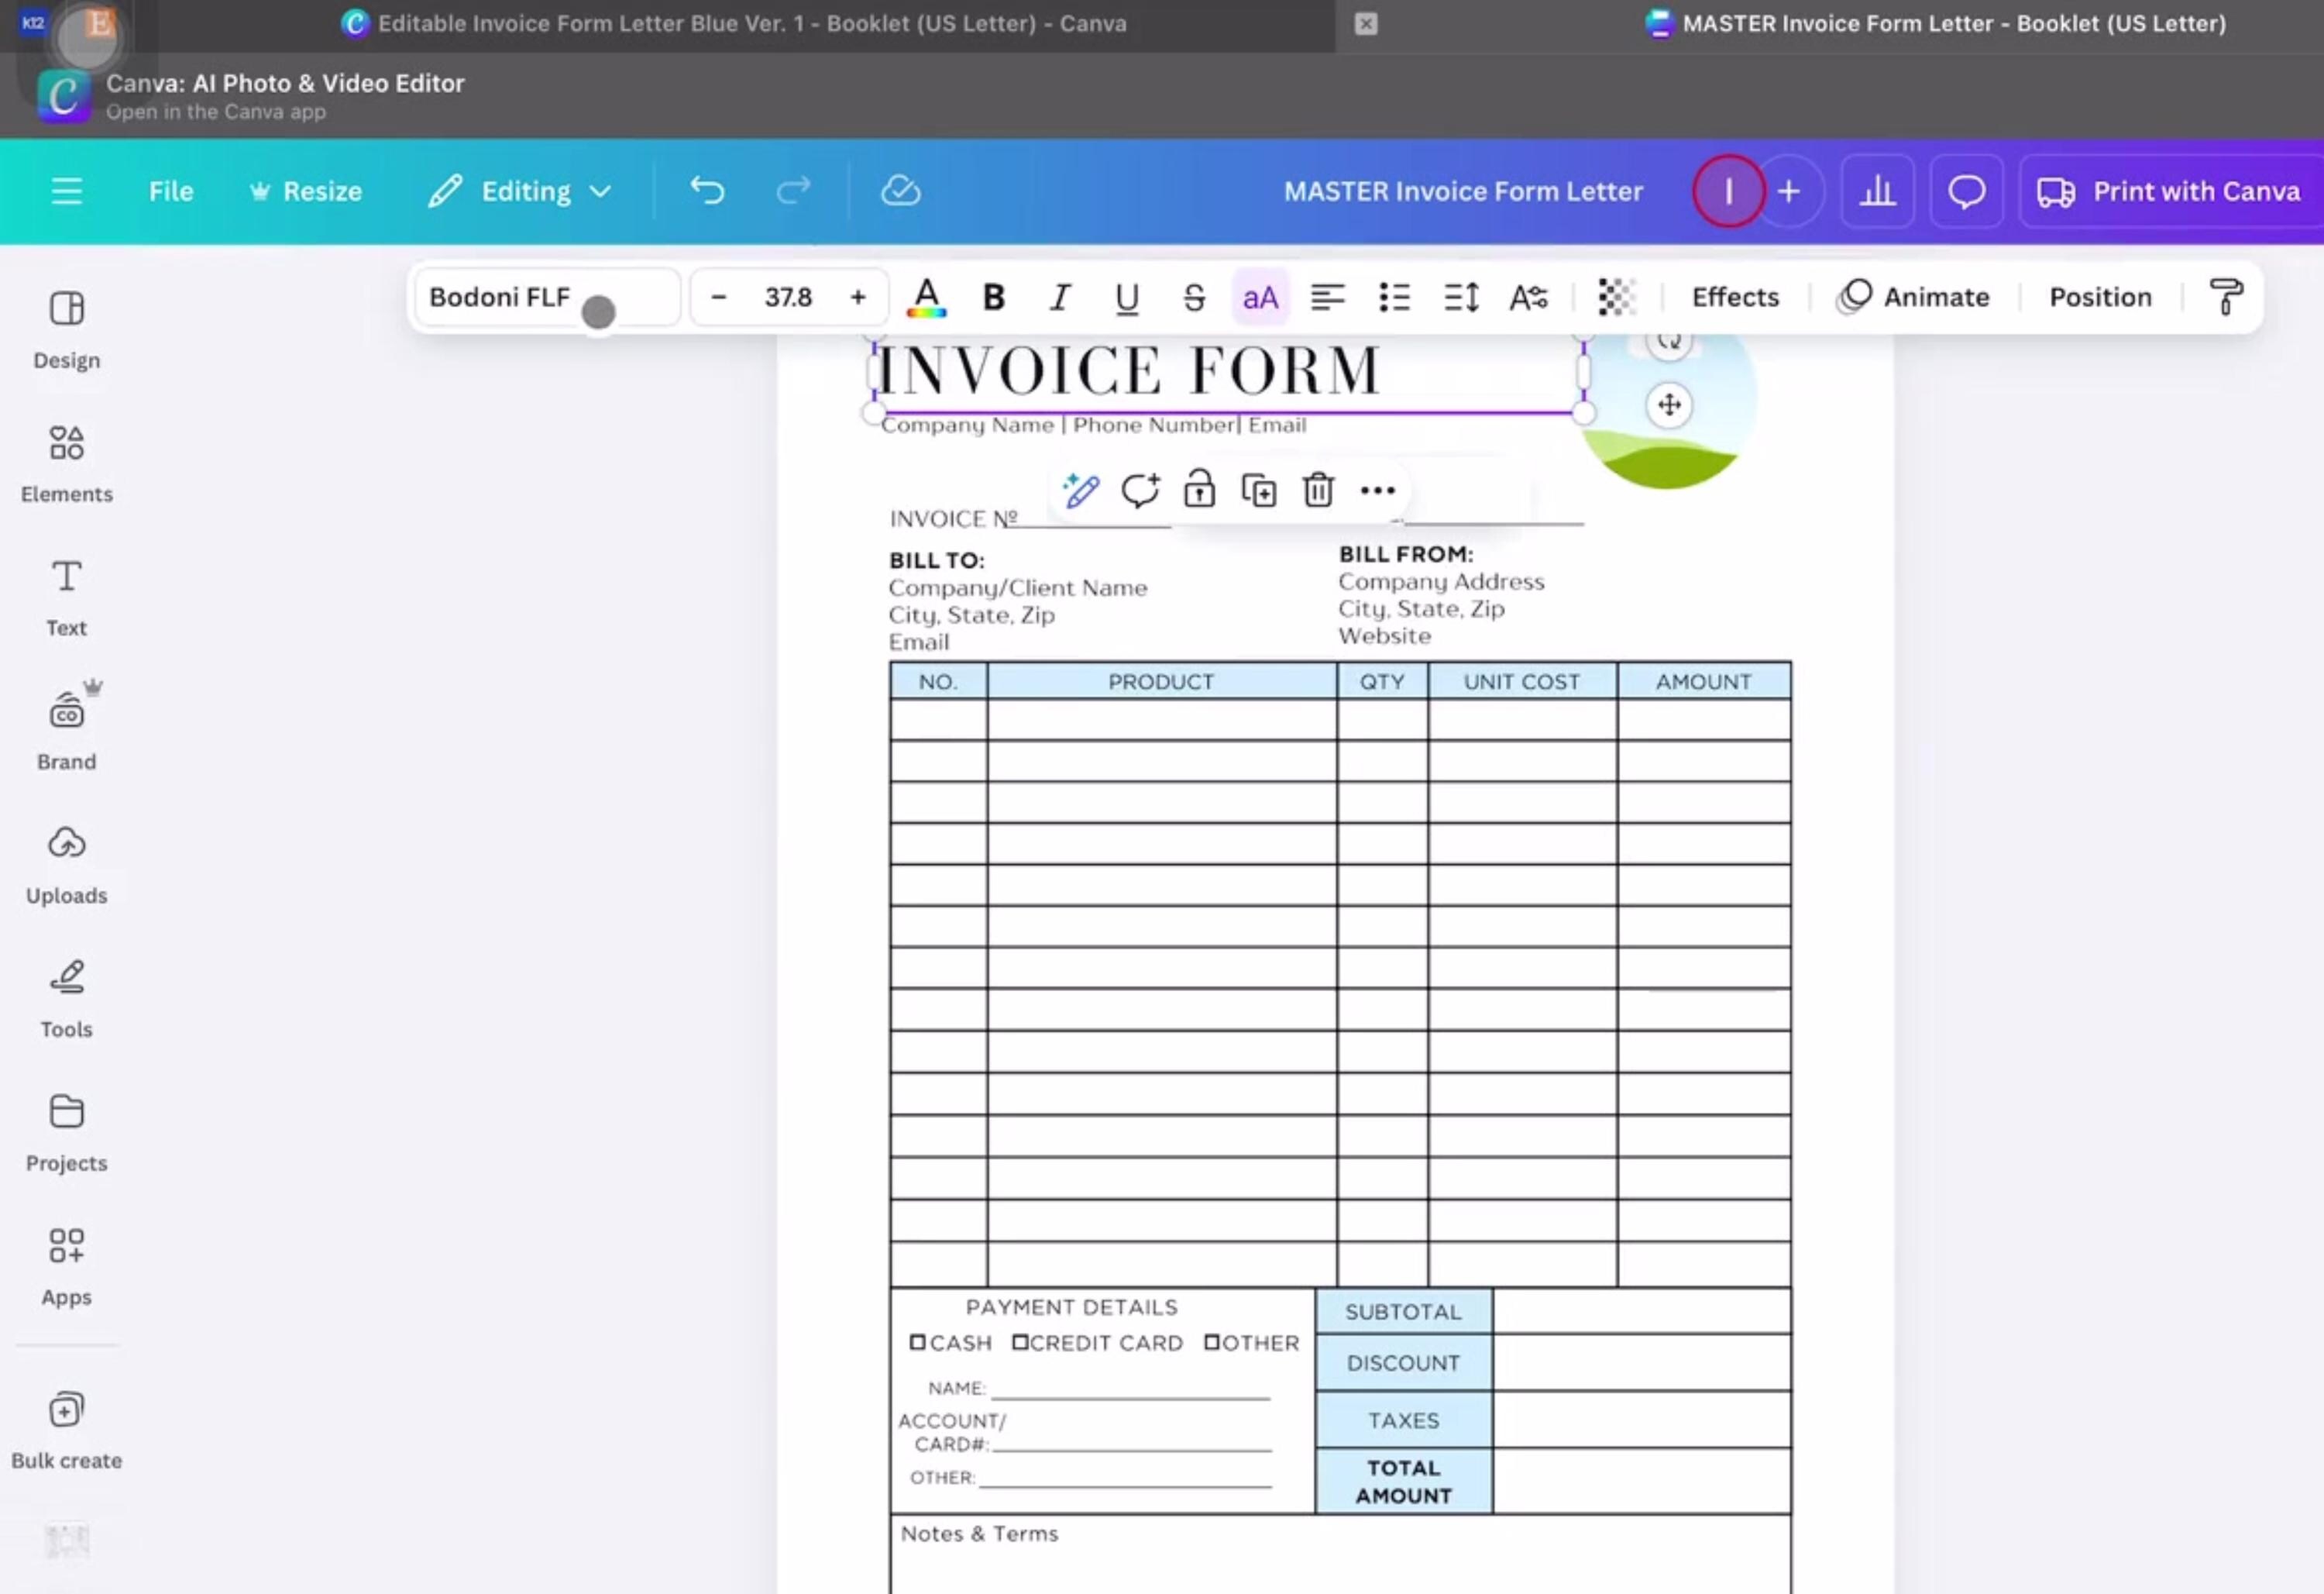
Task: Open the Projects sidebar panel
Action: (x=66, y=1133)
